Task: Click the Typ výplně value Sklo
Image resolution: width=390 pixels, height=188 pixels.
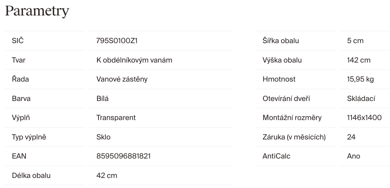Action: pos(104,137)
